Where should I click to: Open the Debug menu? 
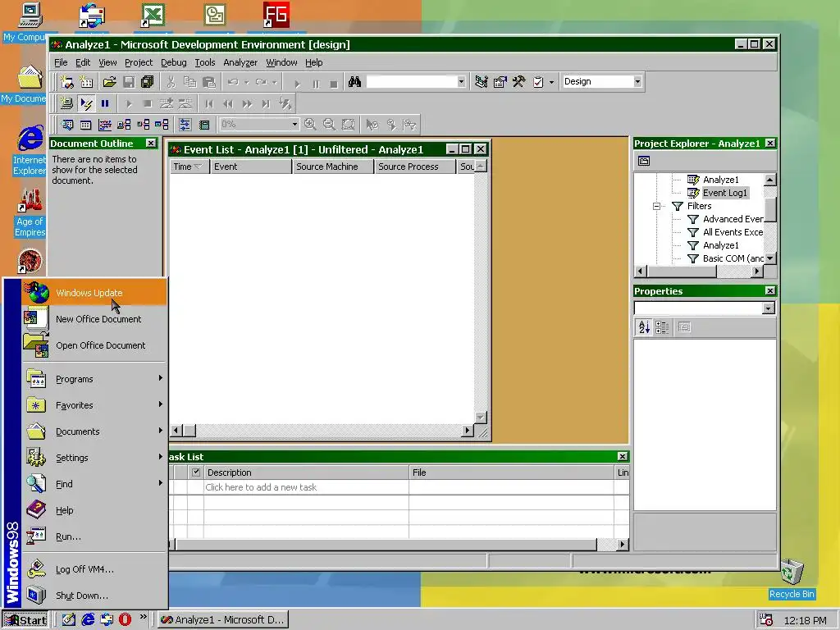point(174,62)
